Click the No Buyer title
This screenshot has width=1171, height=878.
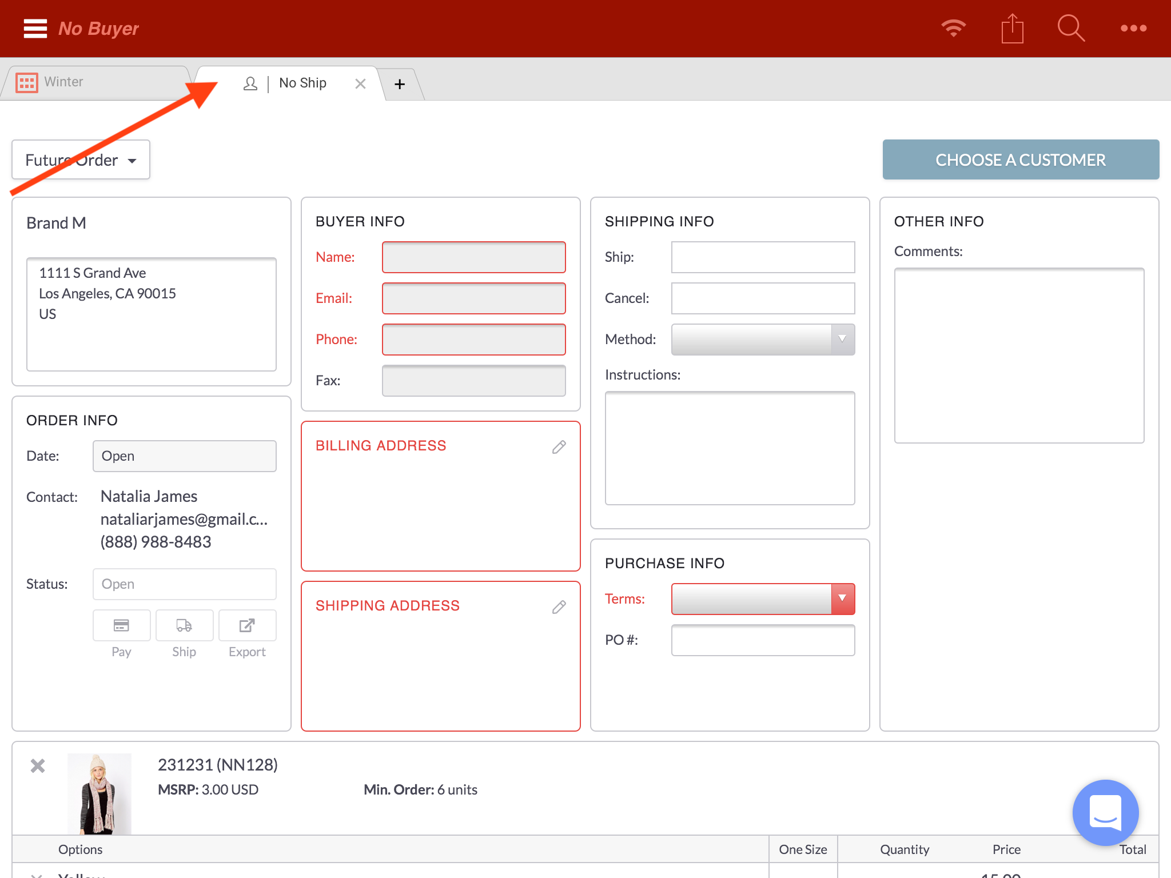tap(98, 29)
